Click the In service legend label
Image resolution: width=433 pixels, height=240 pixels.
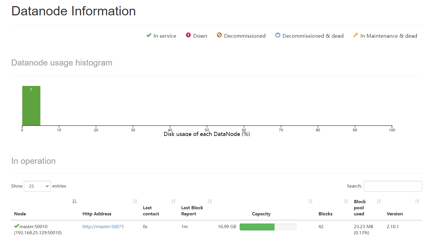pos(165,36)
